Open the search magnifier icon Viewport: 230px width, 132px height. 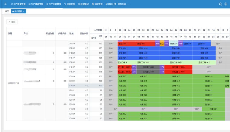point(220,4)
